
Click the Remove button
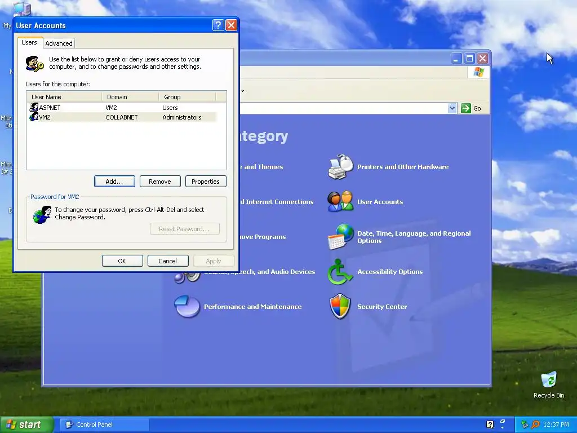coord(160,182)
